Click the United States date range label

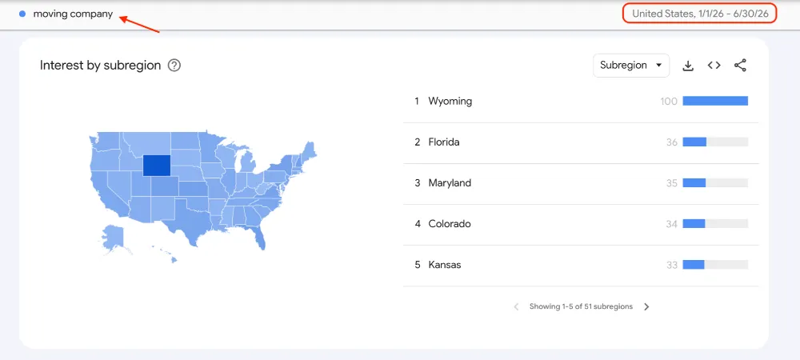pos(700,14)
